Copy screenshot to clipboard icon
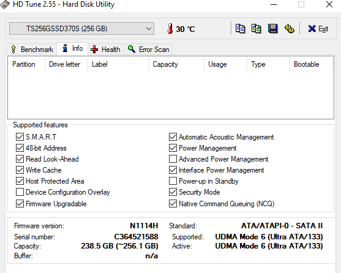The height and width of the screenshot is (273, 341). pyautogui.click(x=257, y=29)
